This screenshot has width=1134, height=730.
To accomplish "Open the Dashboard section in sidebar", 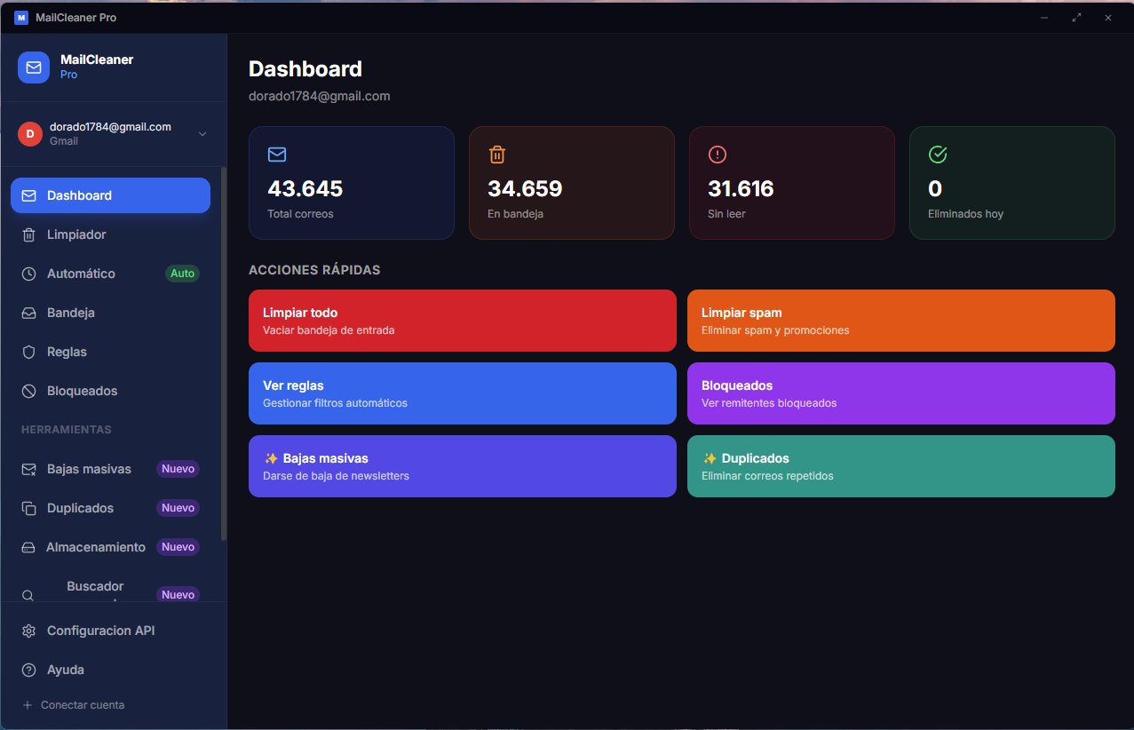I will tap(110, 195).
